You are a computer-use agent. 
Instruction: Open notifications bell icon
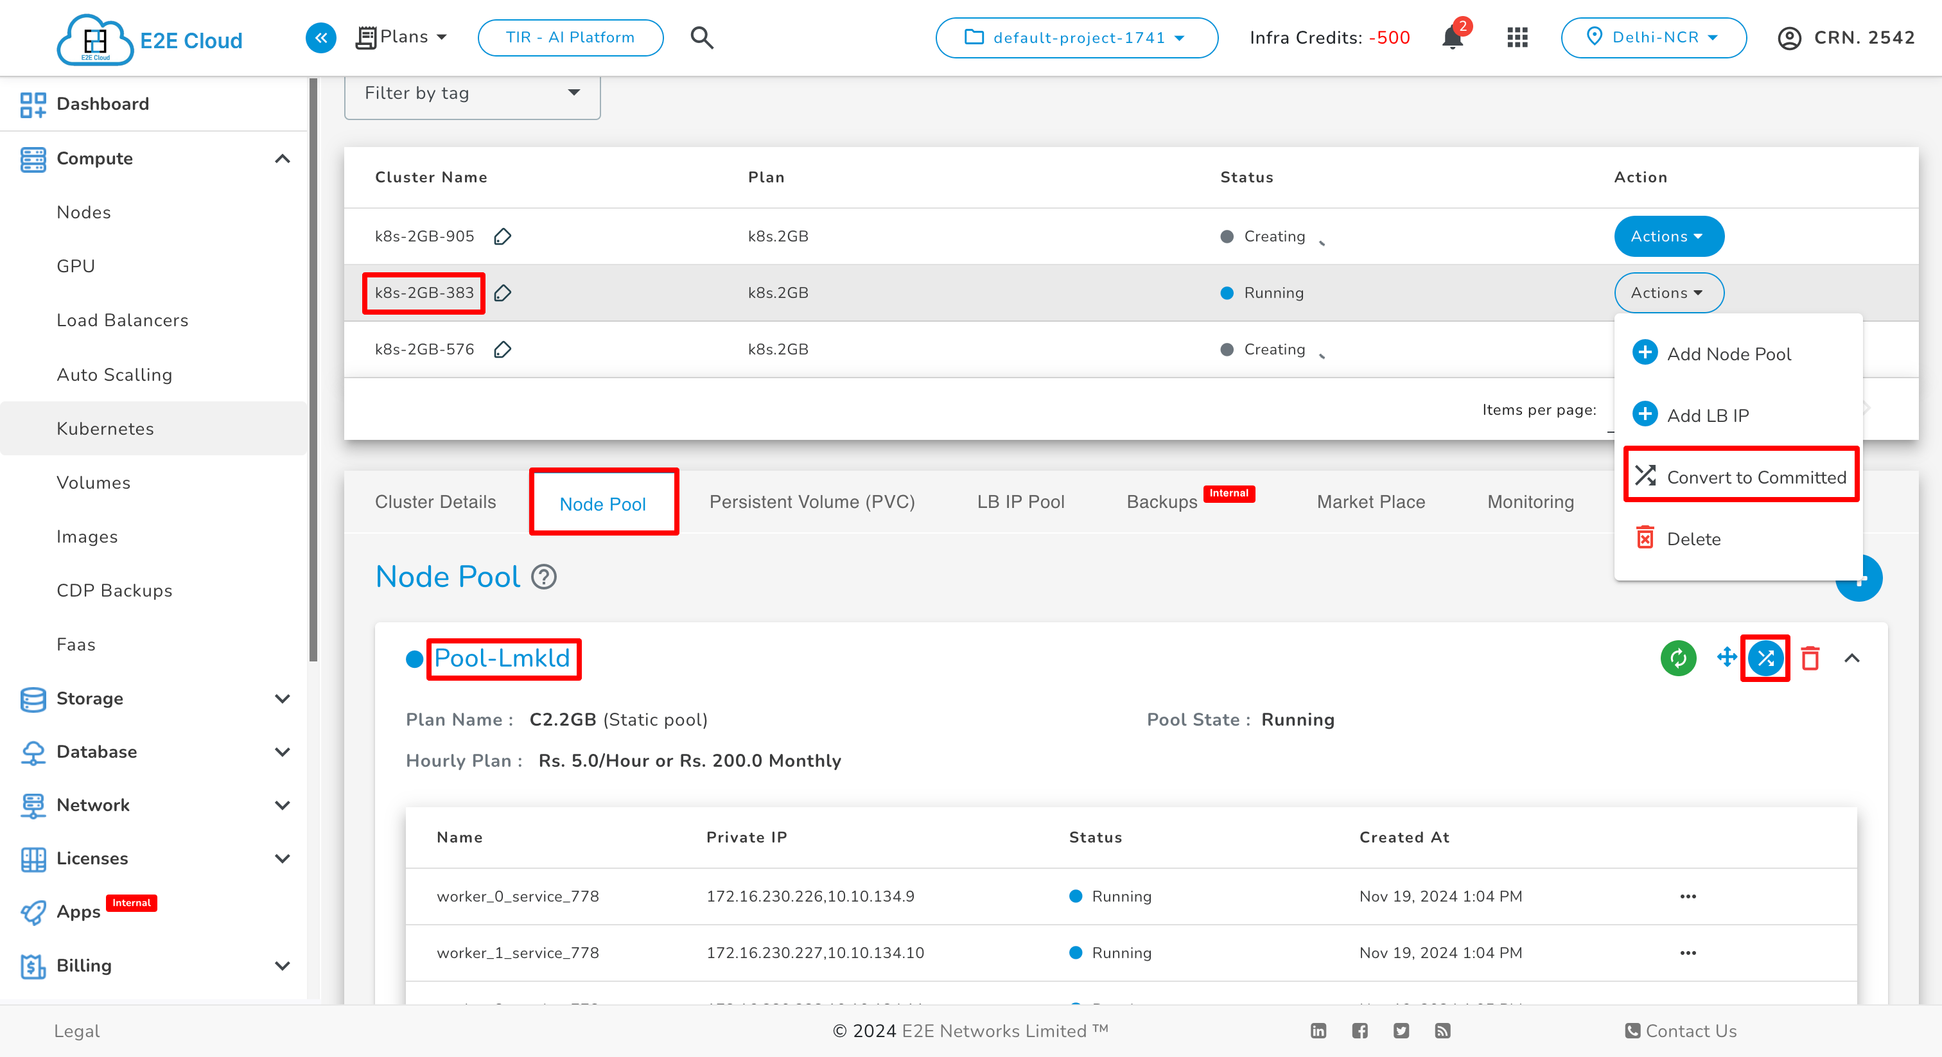click(1453, 37)
